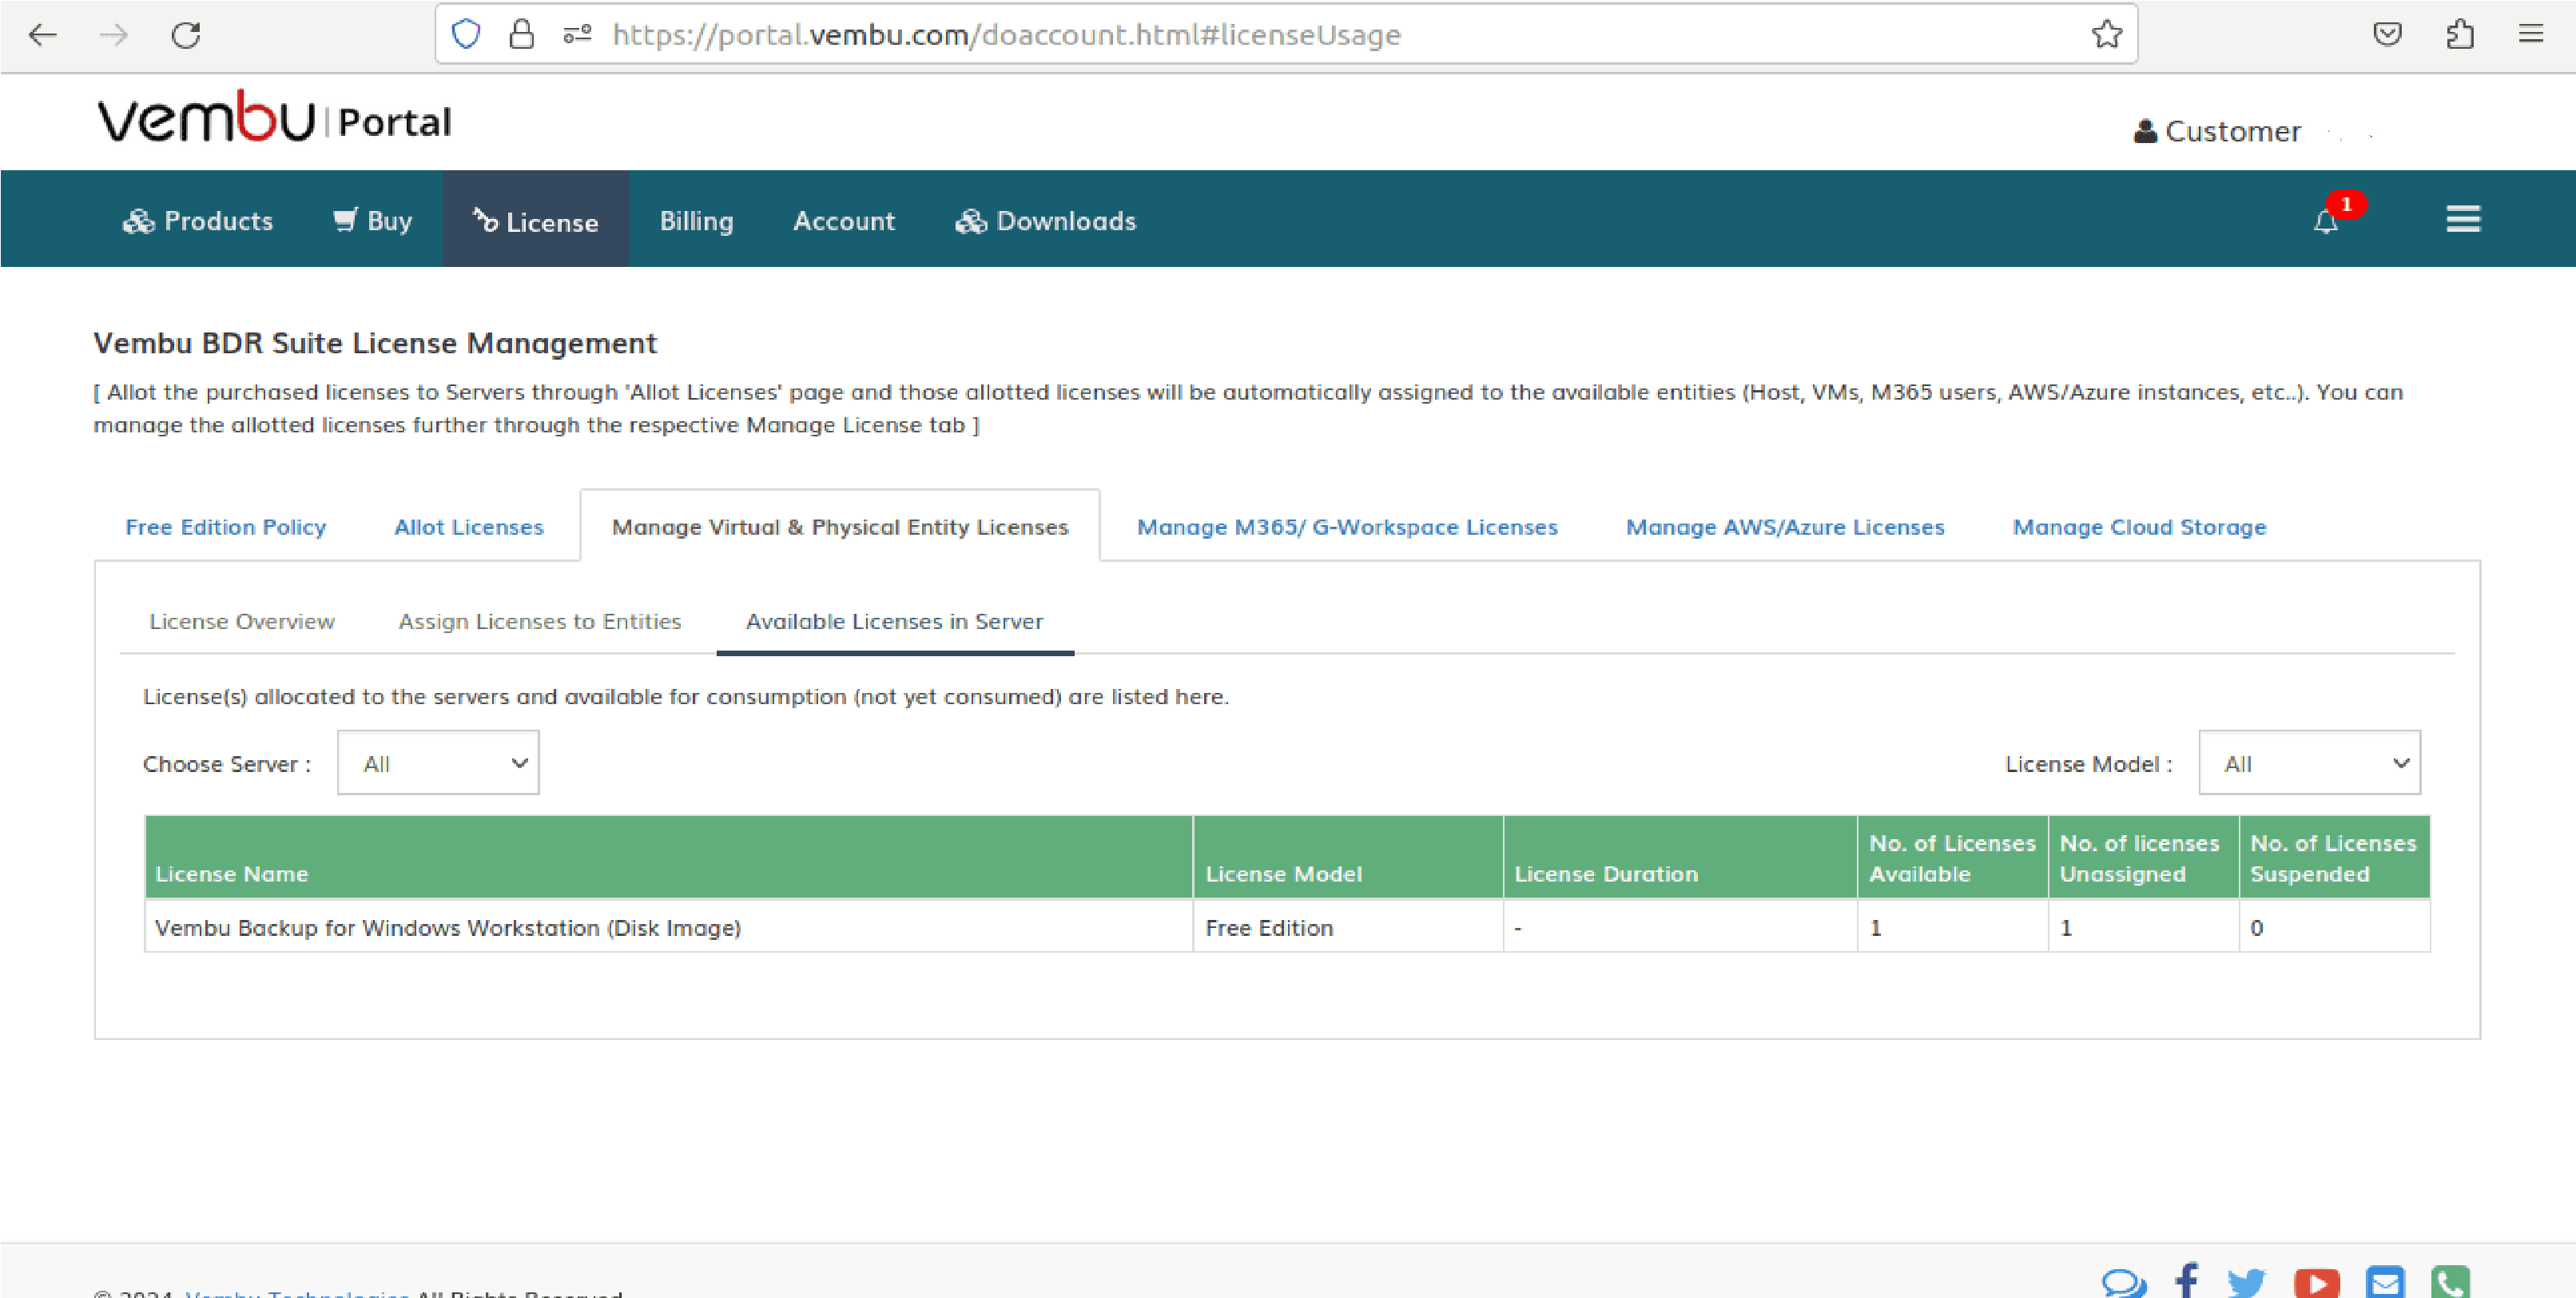Open the tracking protection shield icon
2576x1298 pixels.
tap(466, 34)
